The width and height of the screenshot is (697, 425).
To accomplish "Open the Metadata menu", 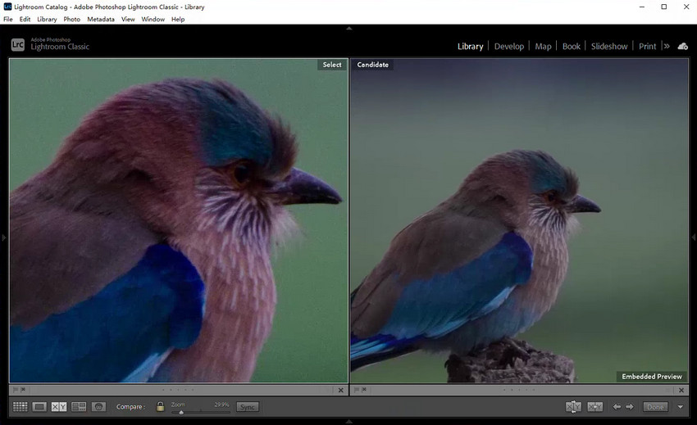I will point(101,19).
